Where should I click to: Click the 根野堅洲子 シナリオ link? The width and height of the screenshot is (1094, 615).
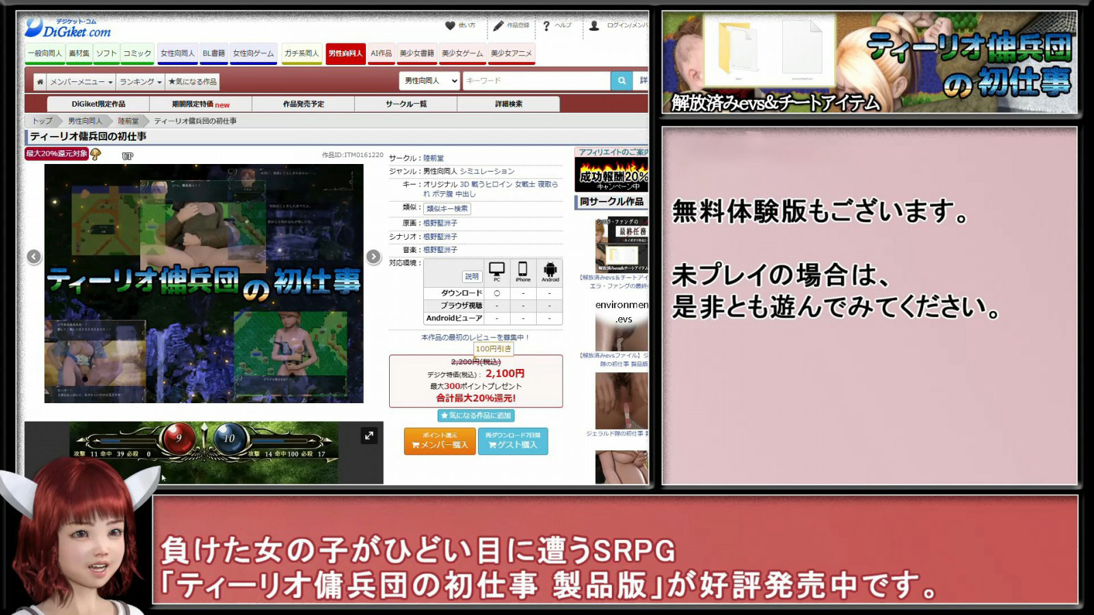point(440,237)
